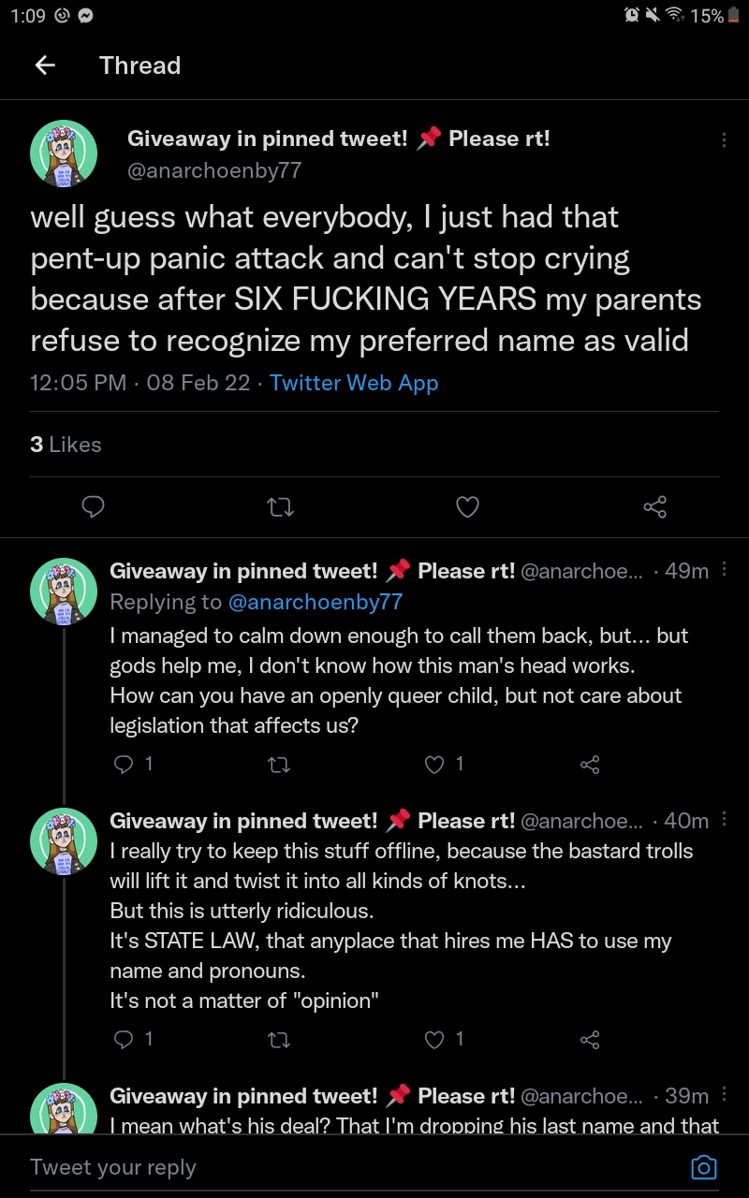Open the @anarchoenby77 replying-to mention link
Viewport: 749px width, 1198px height.
(x=316, y=602)
